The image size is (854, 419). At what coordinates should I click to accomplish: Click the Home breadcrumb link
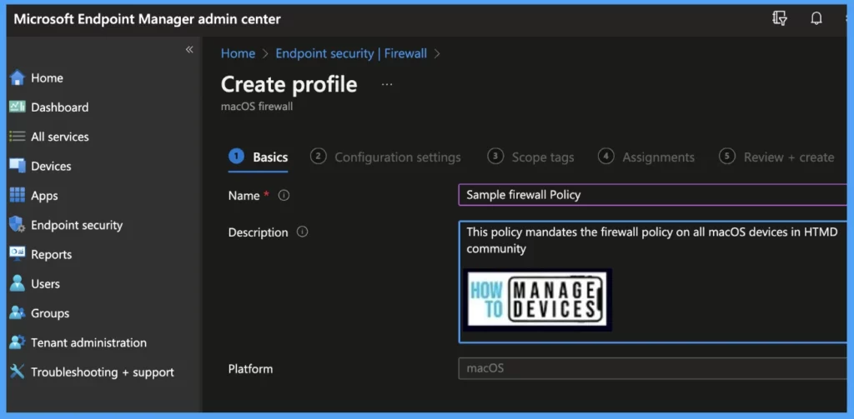click(238, 53)
